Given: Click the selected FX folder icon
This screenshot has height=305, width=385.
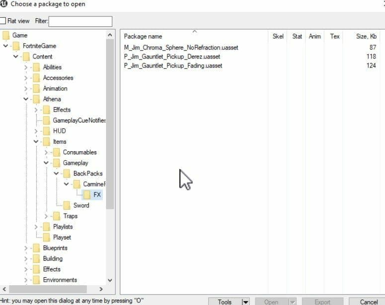Looking at the screenshot, I should coord(87,195).
